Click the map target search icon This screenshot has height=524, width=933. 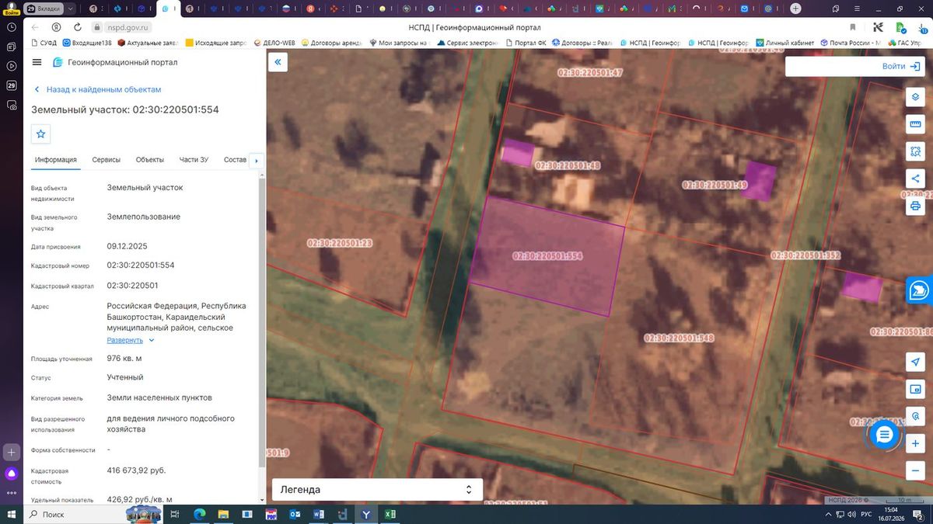click(916, 416)
